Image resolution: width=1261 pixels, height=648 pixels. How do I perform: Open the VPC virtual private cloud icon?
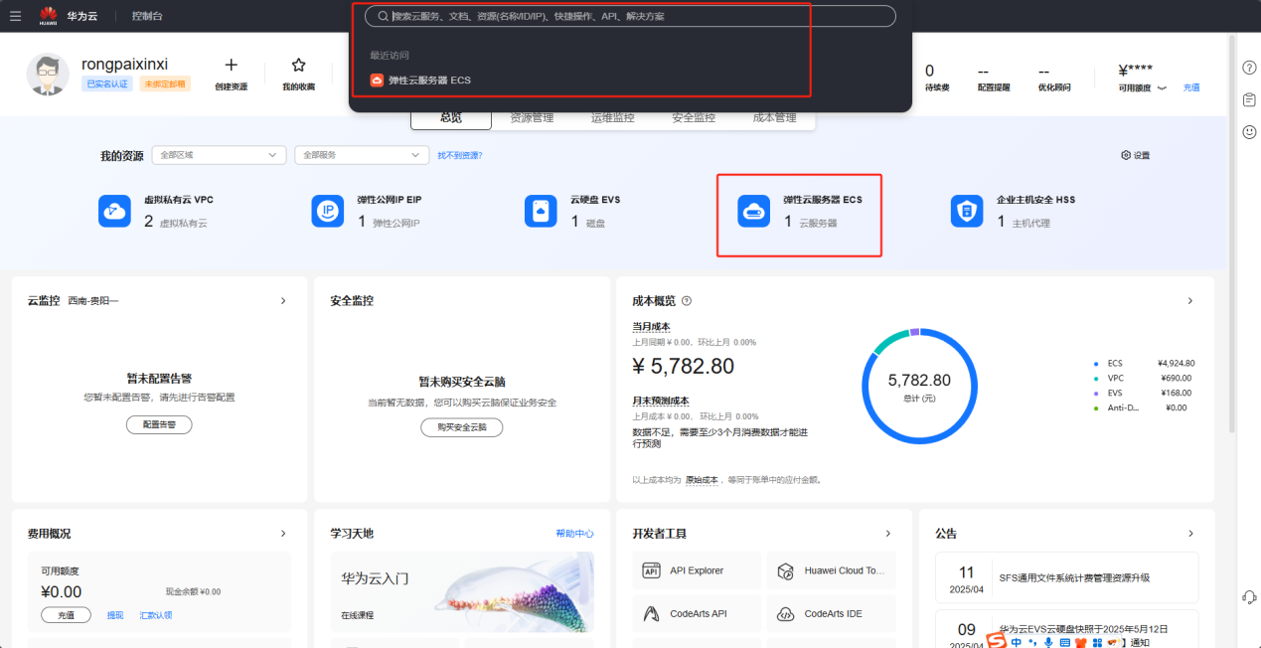coord(115,211)
